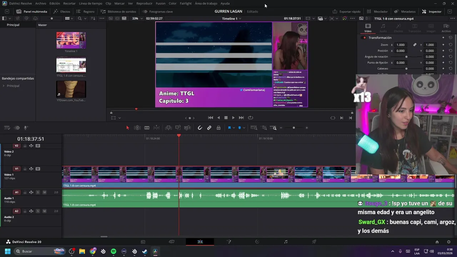Zoom out timeline with minus button

(281, 128)
